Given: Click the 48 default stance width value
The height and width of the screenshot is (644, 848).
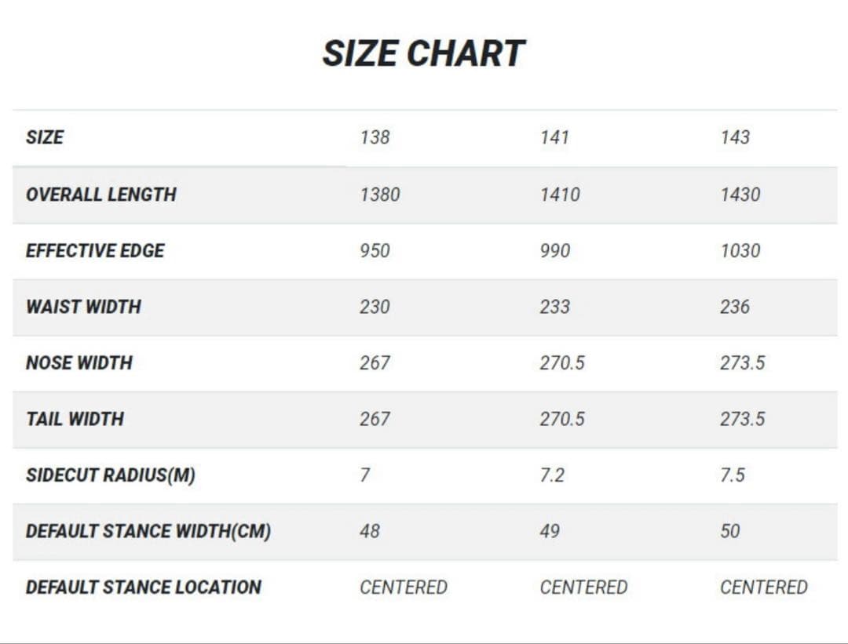Looking at the screenshot, I should (x=370, y=531).
